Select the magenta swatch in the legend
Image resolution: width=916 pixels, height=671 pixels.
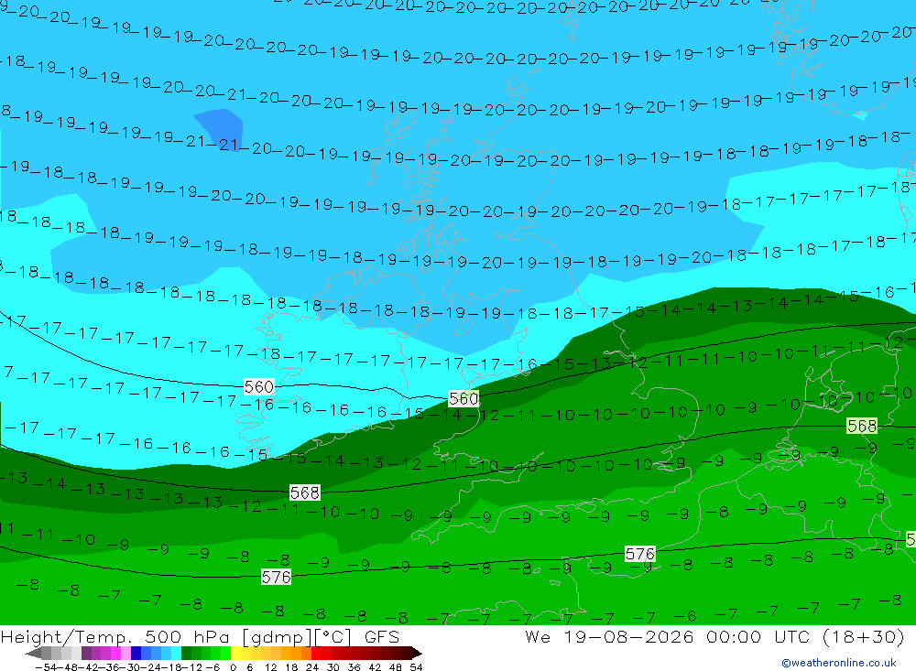115,653
